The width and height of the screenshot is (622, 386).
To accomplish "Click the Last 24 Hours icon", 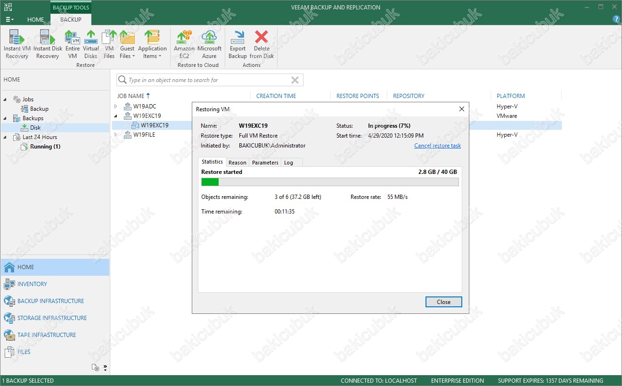I will (x=16, y=137).
